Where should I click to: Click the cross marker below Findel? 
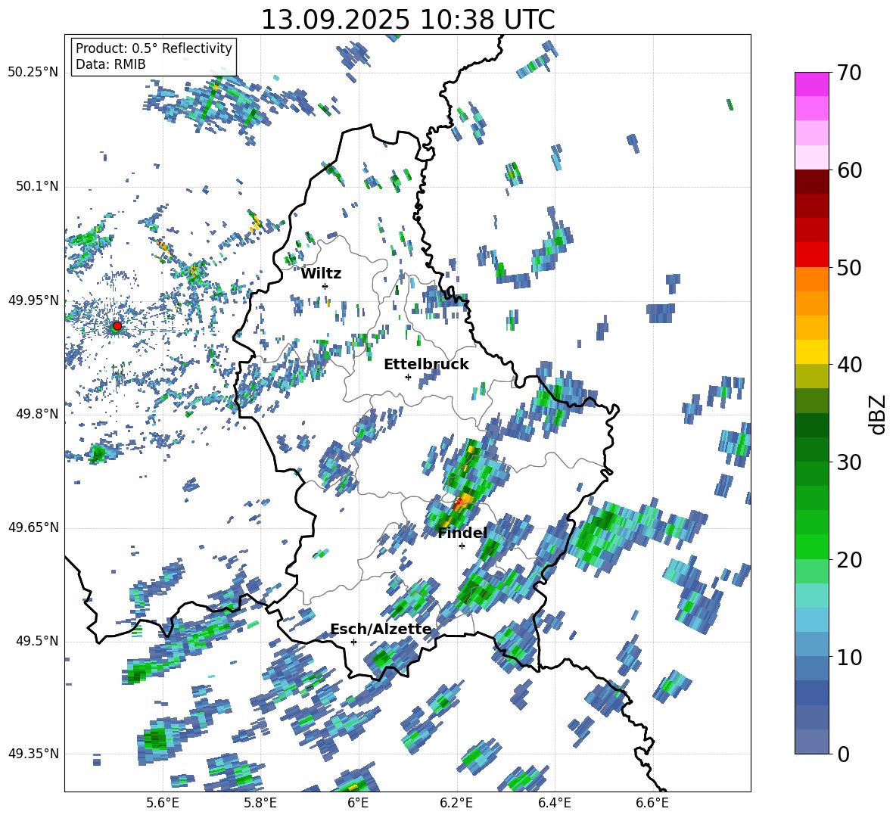click(x=462, y=546)
